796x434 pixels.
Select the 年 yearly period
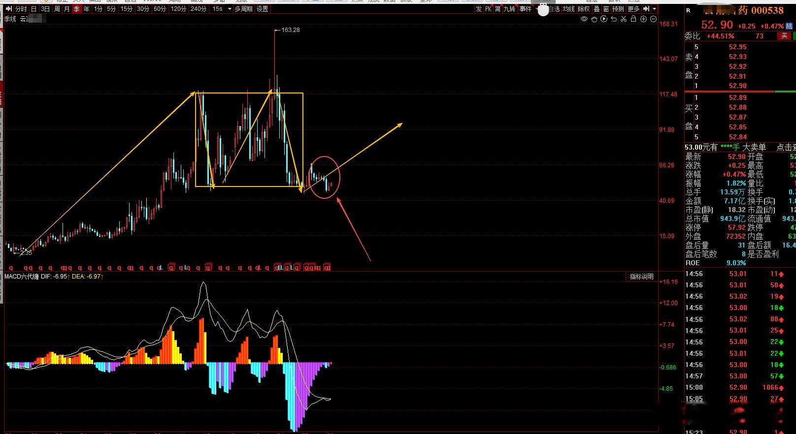tap(87, 9)
